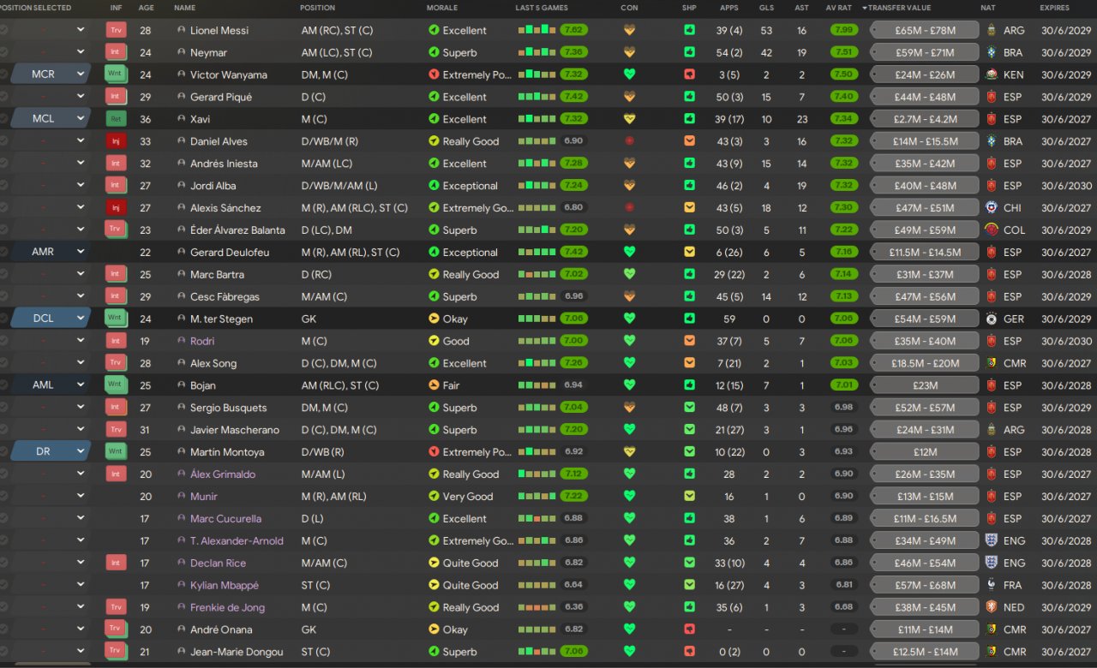Click the sharpness icon for Gerard Deulofeu
1097x668 pixels.
click(x=690, y=252)
